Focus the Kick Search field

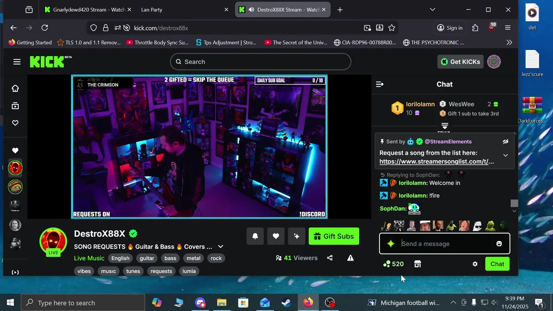click(x=261, y=62)
